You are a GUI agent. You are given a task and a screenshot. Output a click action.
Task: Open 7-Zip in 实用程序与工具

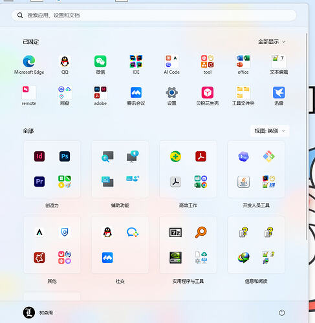click(x=175, y=233)
